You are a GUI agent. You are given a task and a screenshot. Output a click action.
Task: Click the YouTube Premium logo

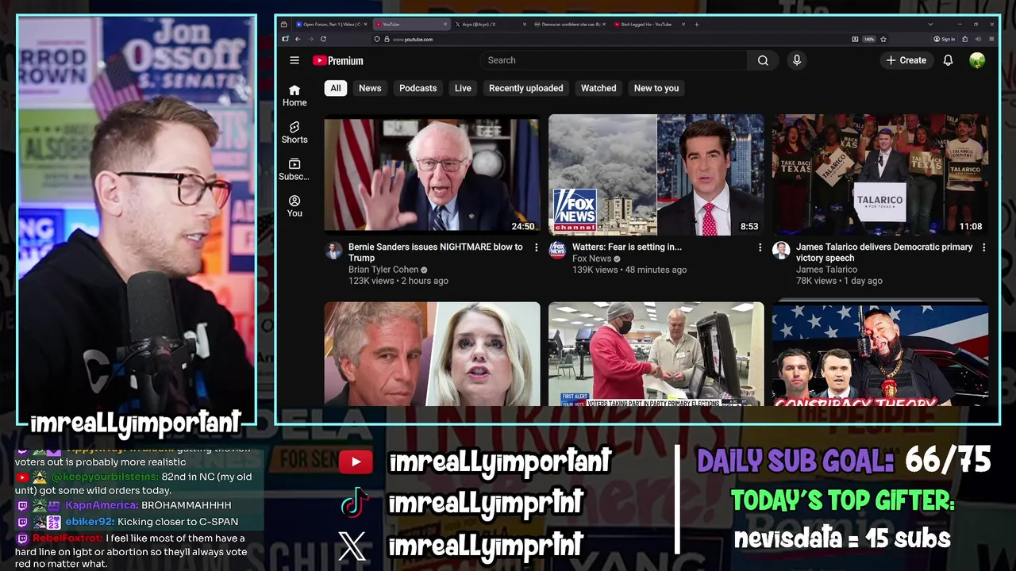[x=338, y=60]
